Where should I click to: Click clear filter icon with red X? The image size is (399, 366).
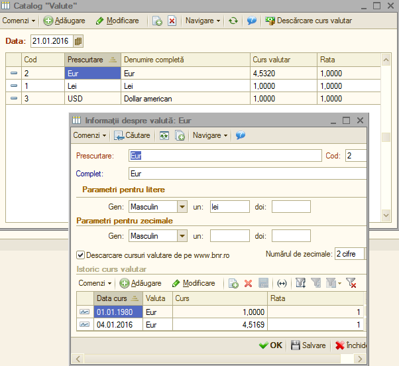[351, 283]
